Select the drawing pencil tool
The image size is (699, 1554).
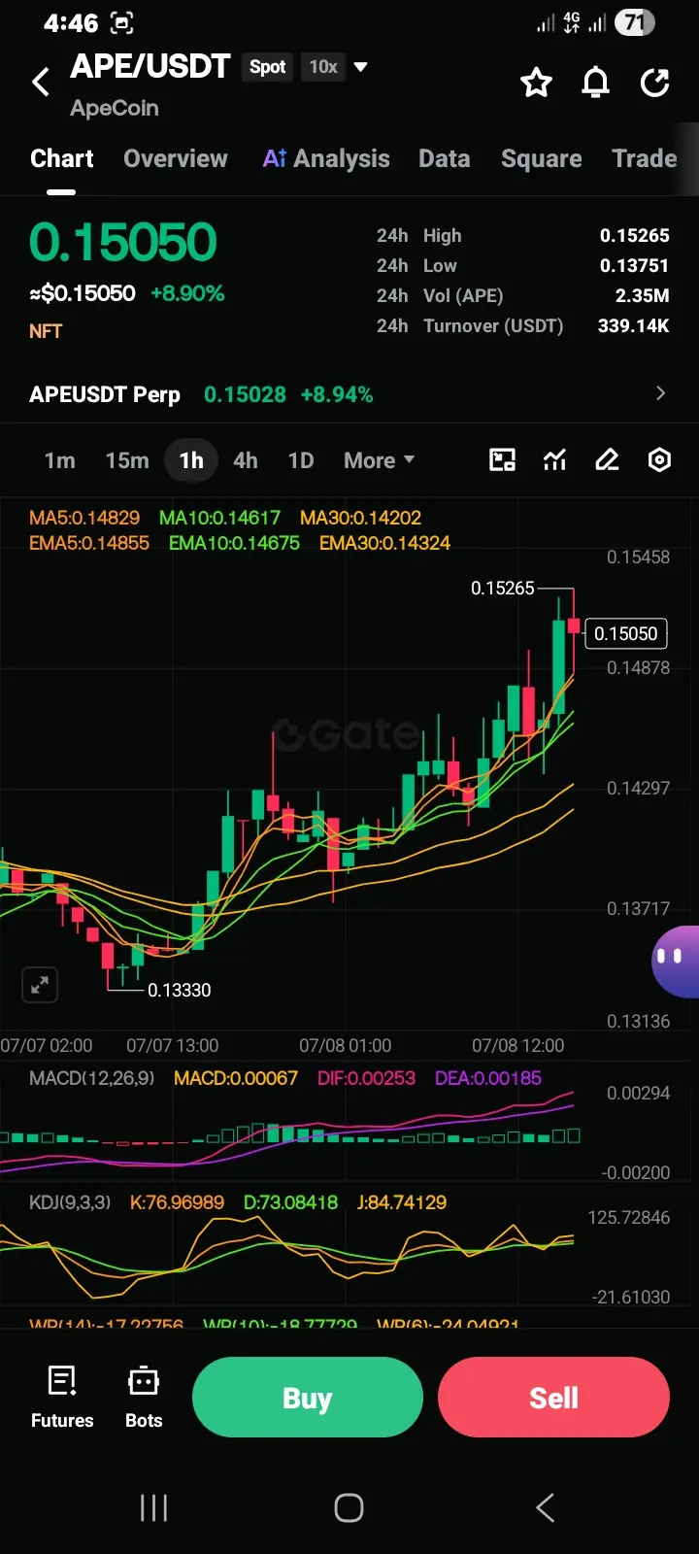[607, 459]
